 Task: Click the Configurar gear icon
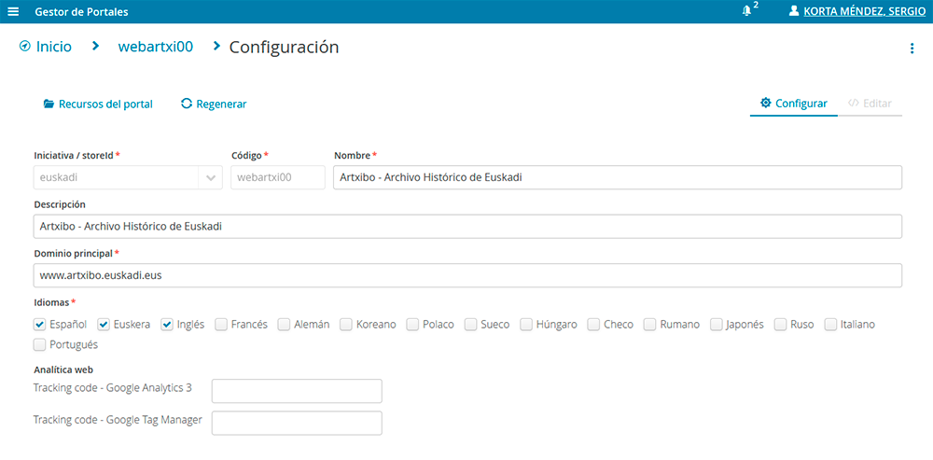click(x=765, y=103)
